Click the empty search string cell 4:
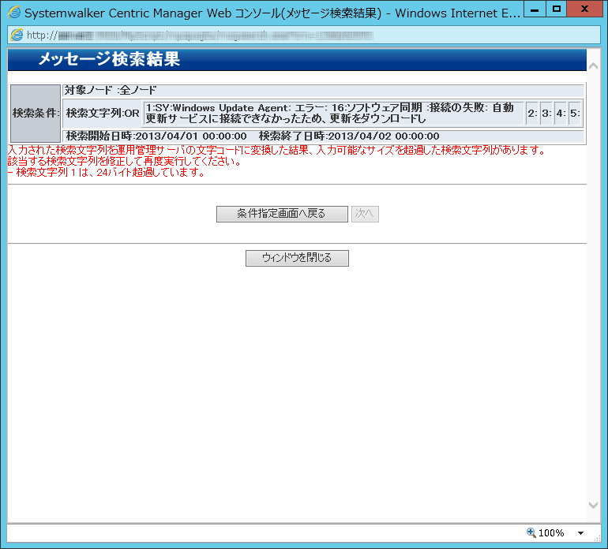Screen dimensions: 608x549 pos(561,113)
